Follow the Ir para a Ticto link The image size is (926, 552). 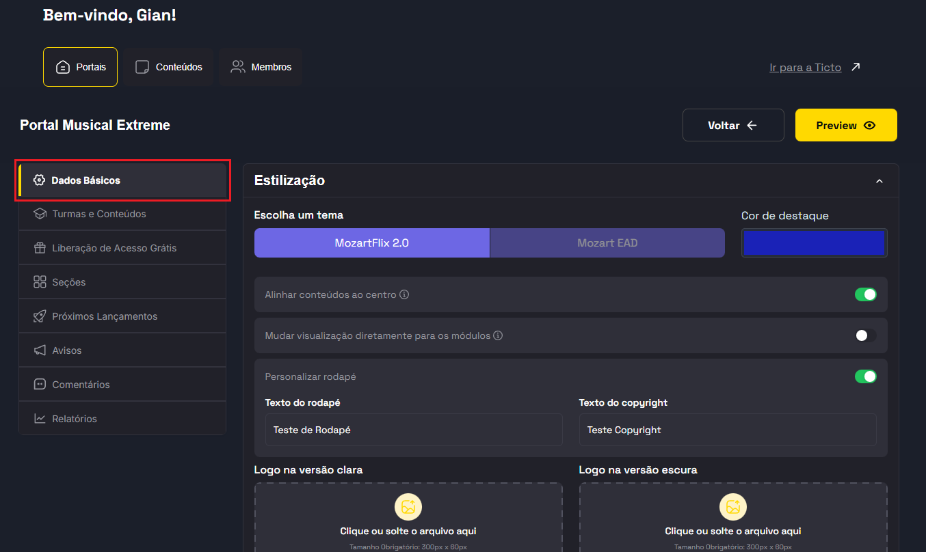pos(805,68)
